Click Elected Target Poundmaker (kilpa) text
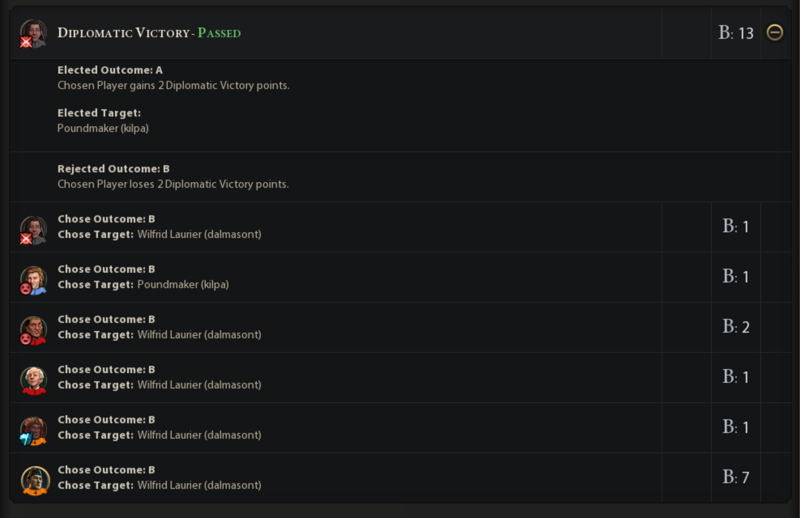 click(x=103, y=128)
